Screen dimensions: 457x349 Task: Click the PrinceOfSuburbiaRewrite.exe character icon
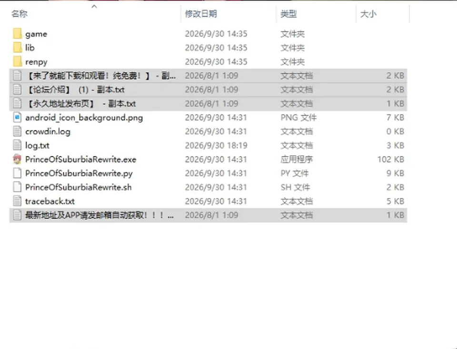pos(17,159)
